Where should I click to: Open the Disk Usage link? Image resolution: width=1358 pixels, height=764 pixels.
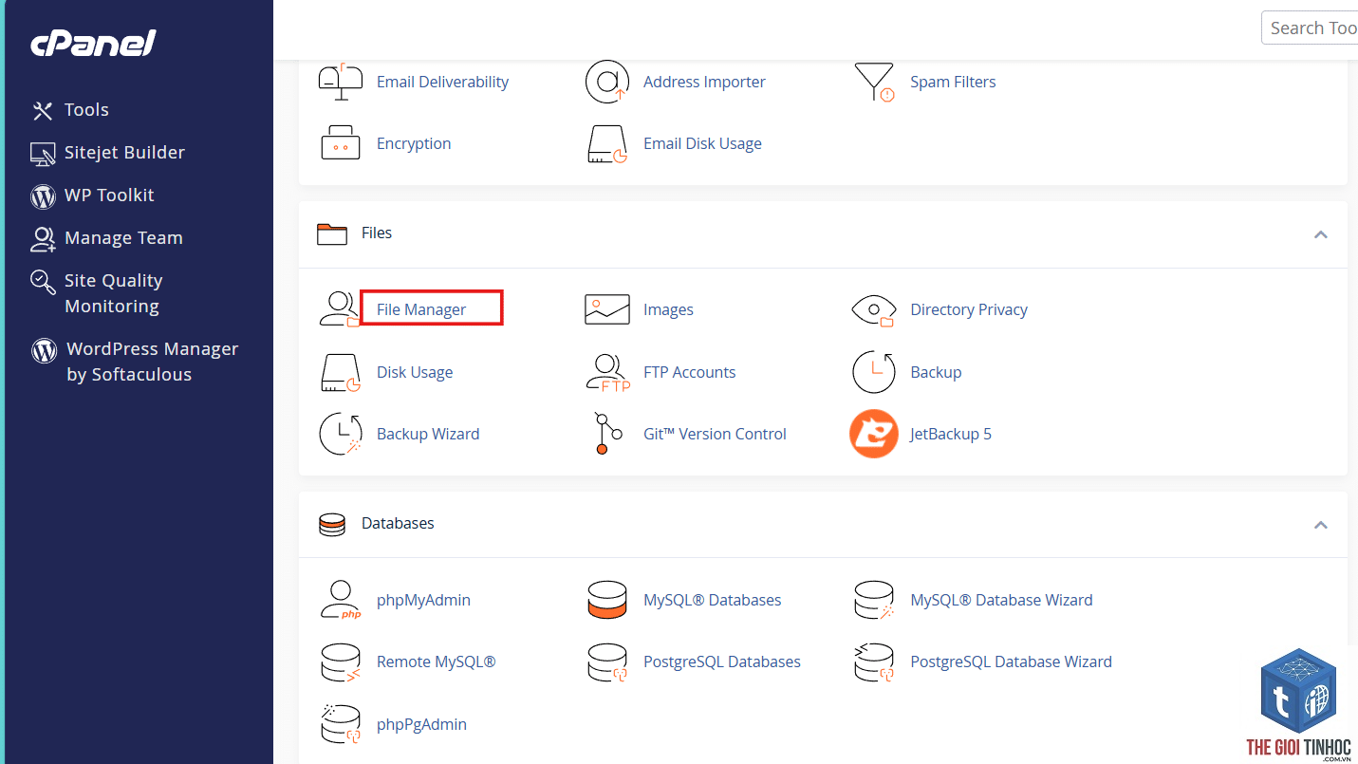pyautogui.click(x=415, y=372)
